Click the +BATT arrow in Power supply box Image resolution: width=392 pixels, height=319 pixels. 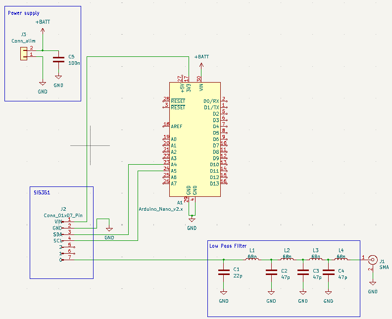43,31
